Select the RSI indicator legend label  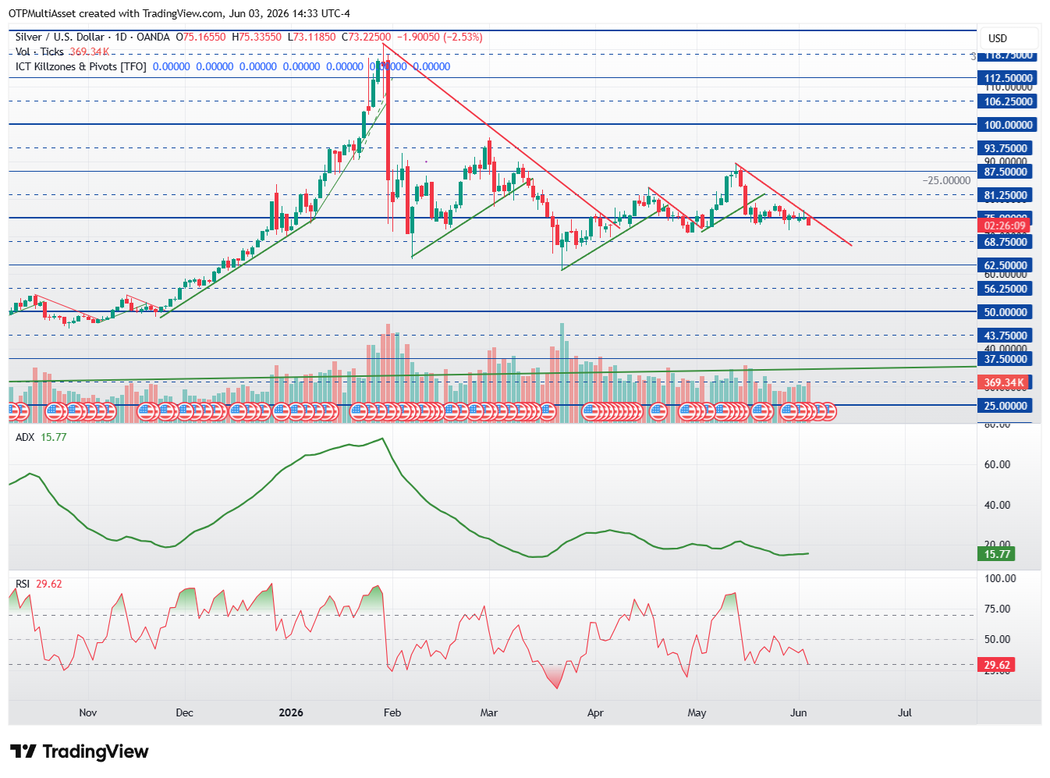[x=23, y=584]
